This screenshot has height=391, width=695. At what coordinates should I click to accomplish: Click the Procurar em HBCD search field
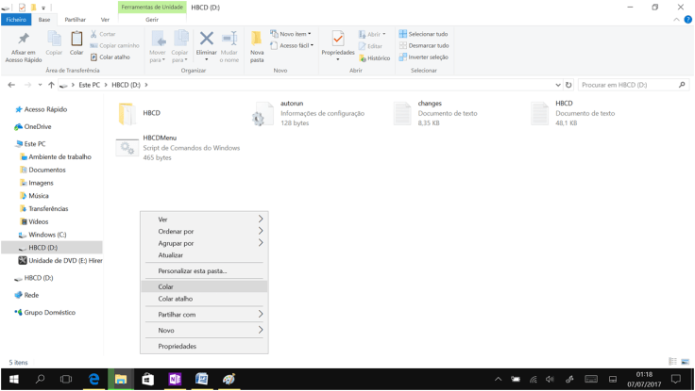(x=627, y=85)
